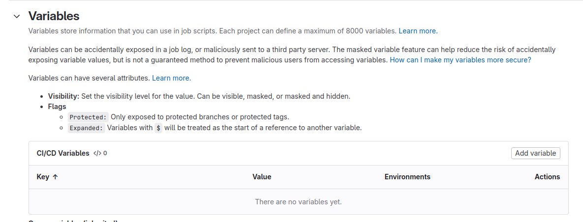Select the Environments column header

point(407,177)
